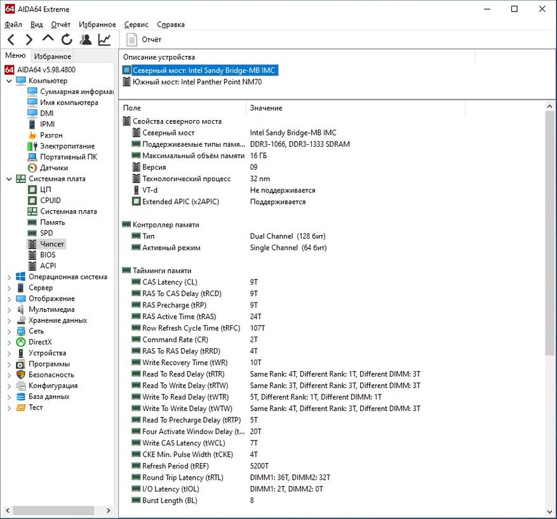
Task: Open BIOS chip icon item
Action: [32, 255]
